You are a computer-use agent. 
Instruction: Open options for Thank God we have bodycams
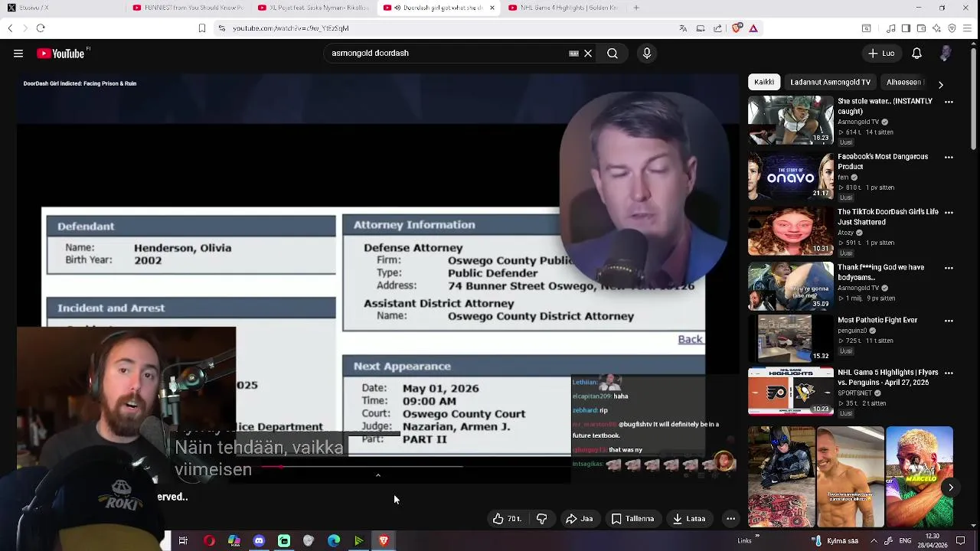click(x=949, y=269)
